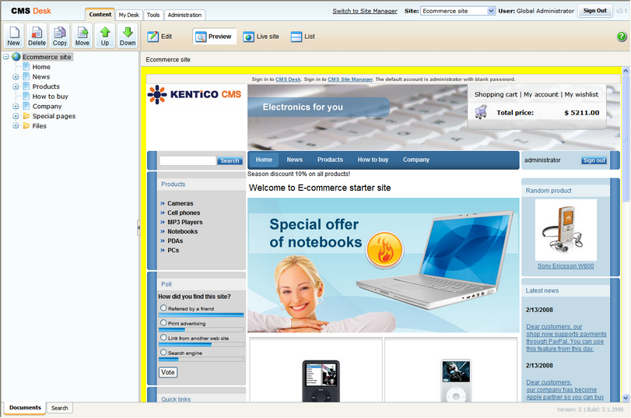Viewport: 631px width, 418px height.
Task: Open Cameras product category
Action: [x=181, y=203]
